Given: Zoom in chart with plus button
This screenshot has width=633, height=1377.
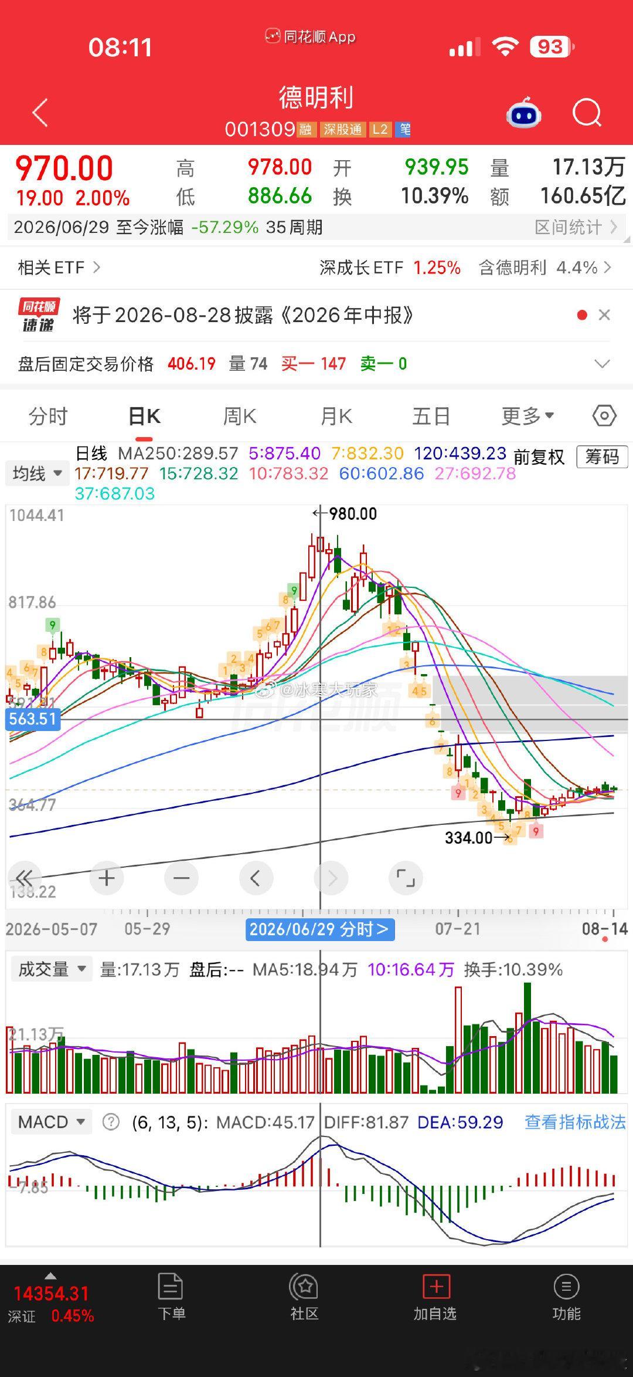Looking at the screenshot, I should coord(107,878).
